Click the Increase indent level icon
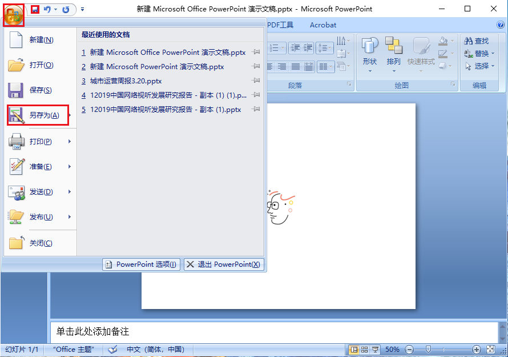 [x=308, y=48]
